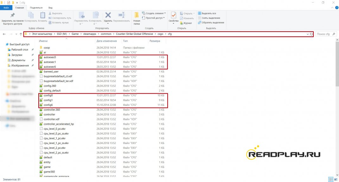Sort by Дата изменения column header
This screenshot has width=339, height=182.
[106, 41]
